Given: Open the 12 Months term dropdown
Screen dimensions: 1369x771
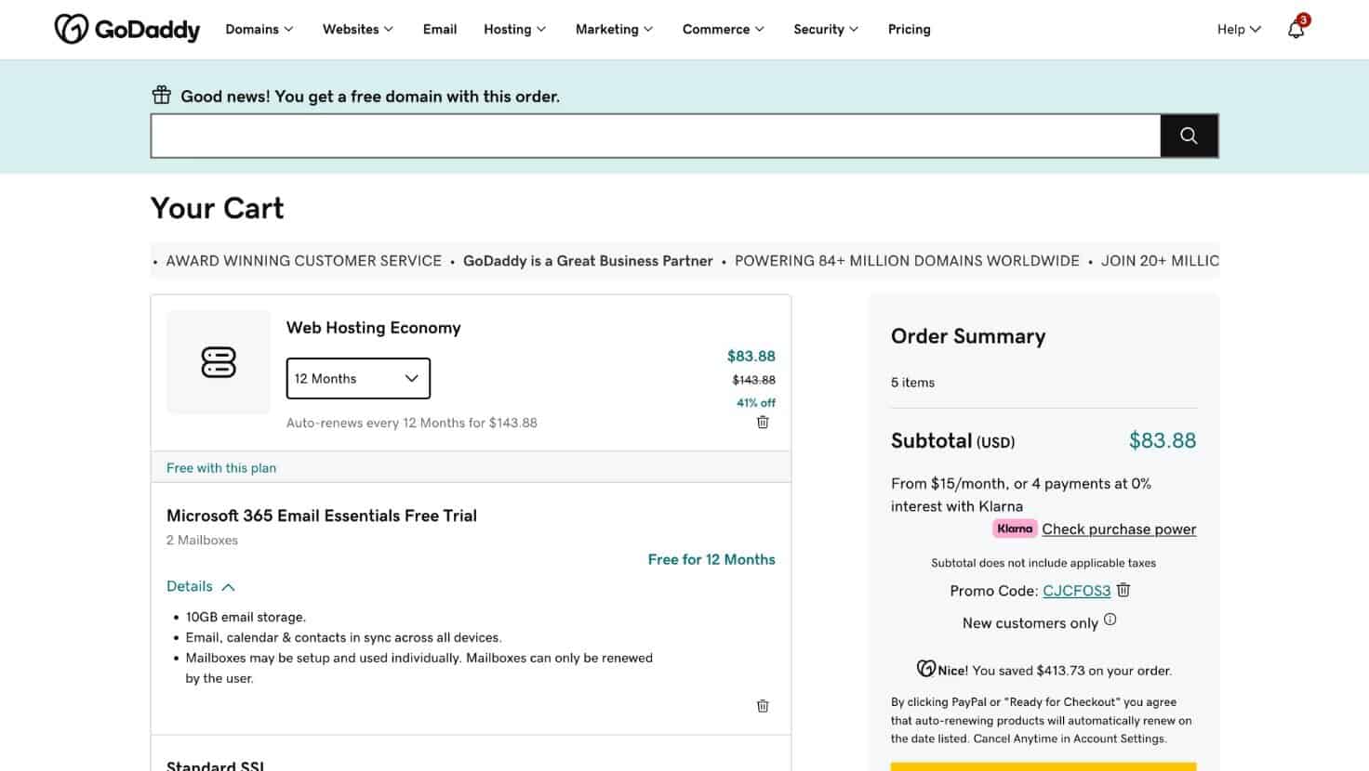Looking at the screenshot, I should [x=358, y=378].
